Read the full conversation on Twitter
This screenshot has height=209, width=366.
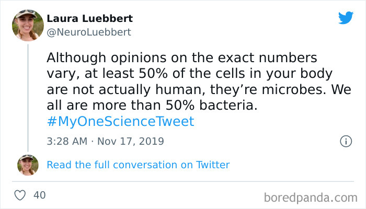coord(138,165)
